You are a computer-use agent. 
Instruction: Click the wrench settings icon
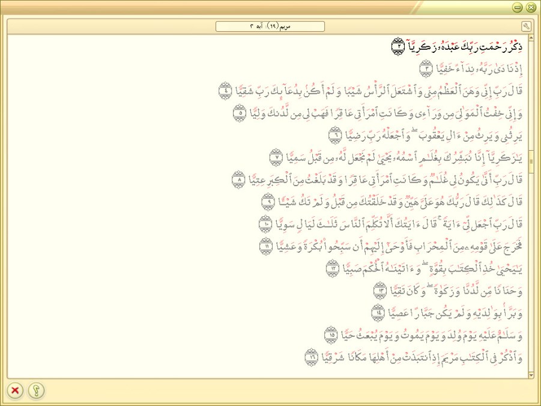526,26
